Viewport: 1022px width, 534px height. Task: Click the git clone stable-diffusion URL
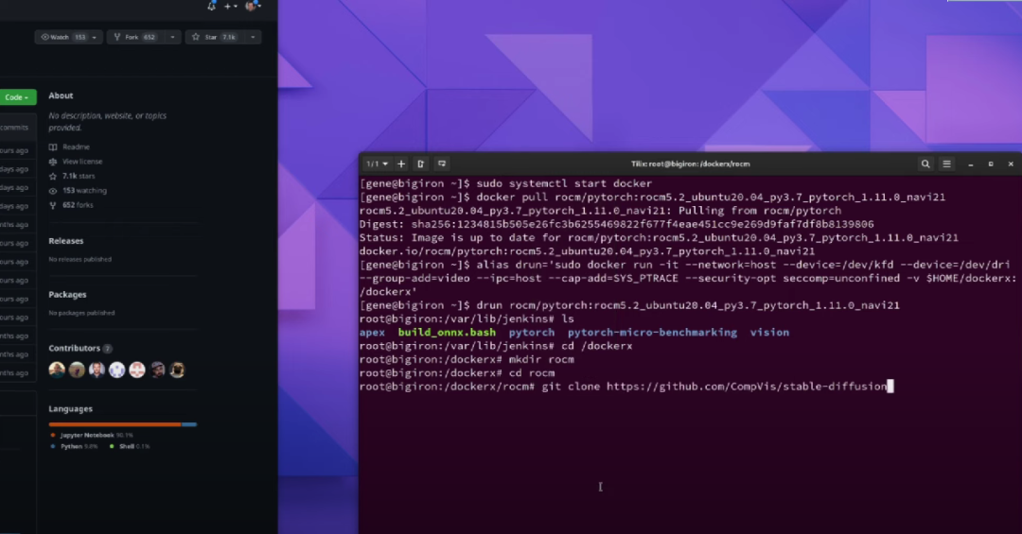tap(747, 387)
